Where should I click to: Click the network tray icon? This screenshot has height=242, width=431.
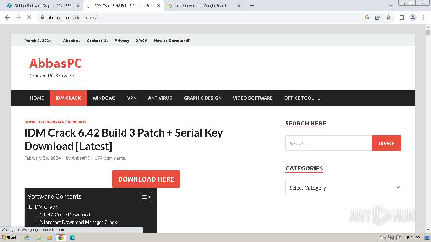(391, 238)
